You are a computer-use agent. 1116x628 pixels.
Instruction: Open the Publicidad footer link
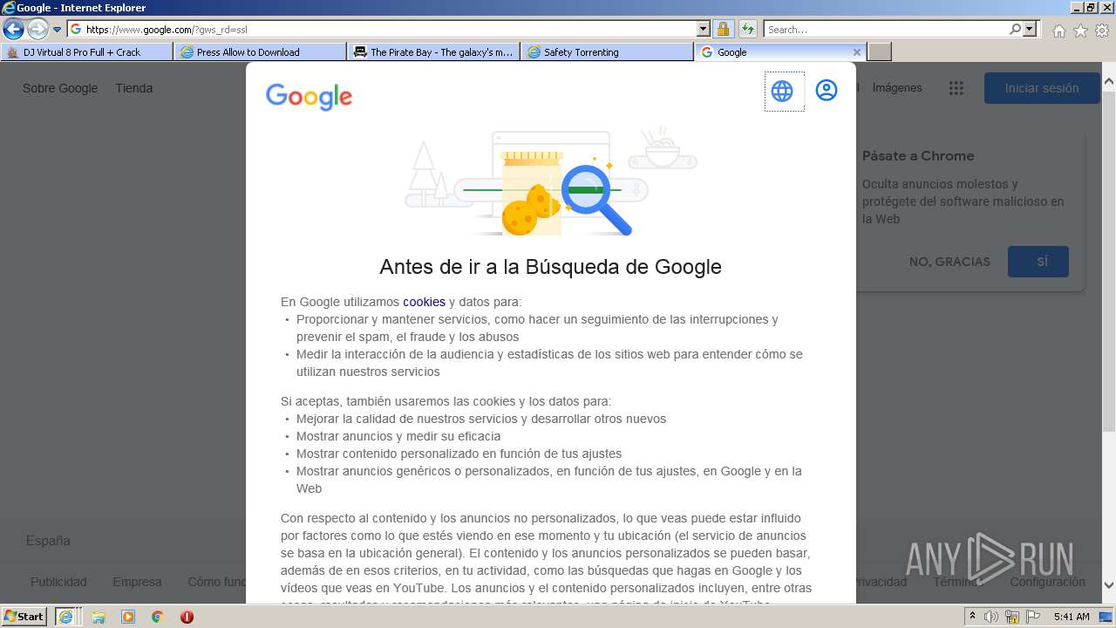coord(58,582)
